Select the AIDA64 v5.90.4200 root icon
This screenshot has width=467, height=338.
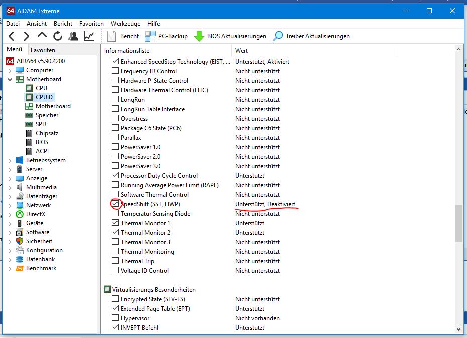10,61
